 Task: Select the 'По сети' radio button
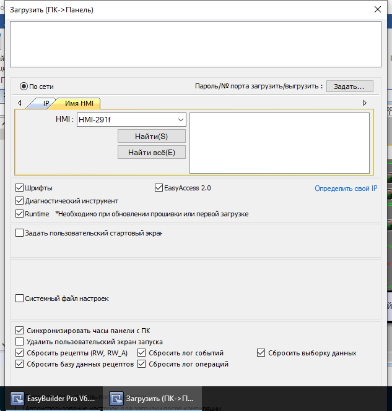(x=24, y=87)
